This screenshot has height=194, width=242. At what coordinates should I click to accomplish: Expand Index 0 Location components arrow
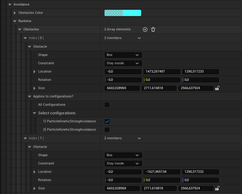point(34,71)
